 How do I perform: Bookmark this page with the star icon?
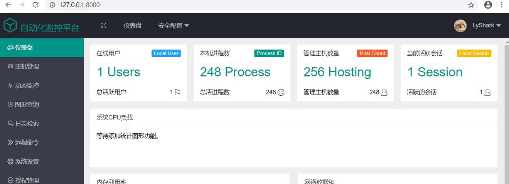coord(471,5)
